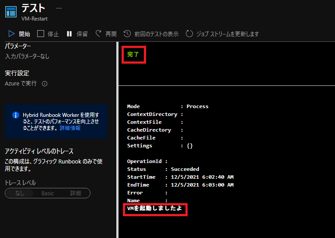Image resolution: width=335 pixels, height=238 pixels.
Task: Click the 実行設定 heading
Action: click(x=17, y=73)
